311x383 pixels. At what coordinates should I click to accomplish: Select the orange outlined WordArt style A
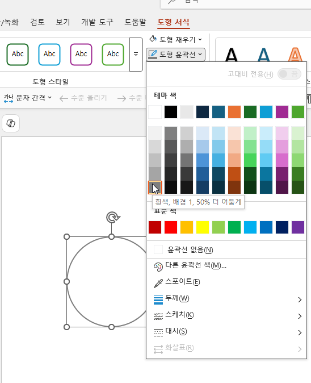(295, 55)
